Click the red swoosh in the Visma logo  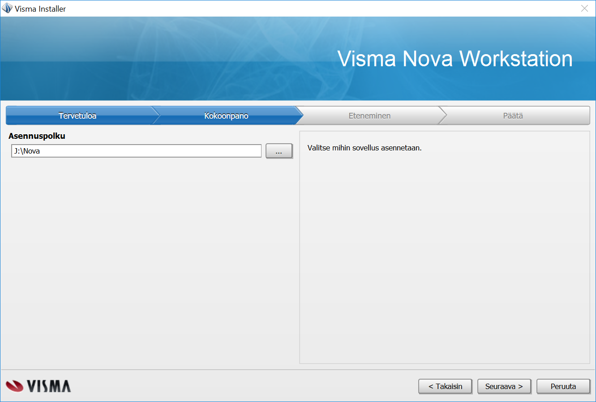click(x=14, y=386)
